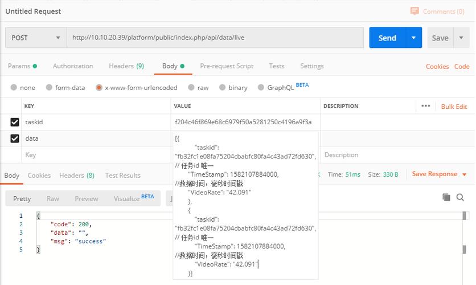Save the request
Screen dimensions: 476x285
coord(440,38)
